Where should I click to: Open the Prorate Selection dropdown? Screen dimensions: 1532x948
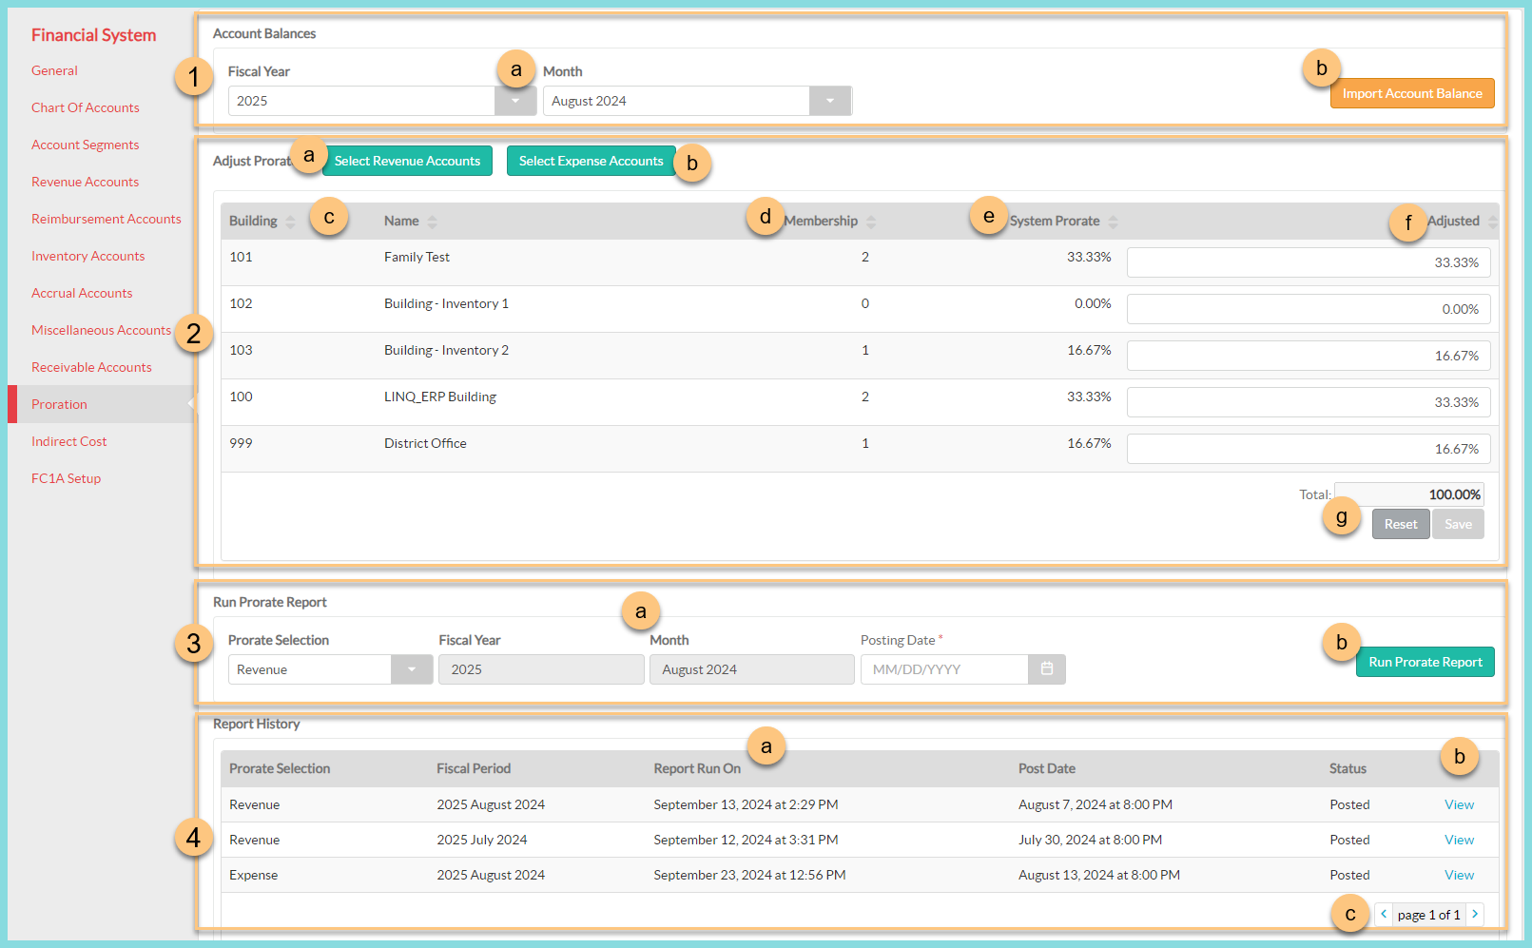411,669
